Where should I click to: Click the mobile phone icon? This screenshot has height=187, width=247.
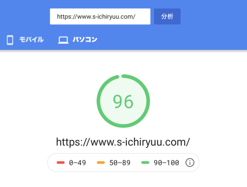pyautogui.click(x=10, y=40)
